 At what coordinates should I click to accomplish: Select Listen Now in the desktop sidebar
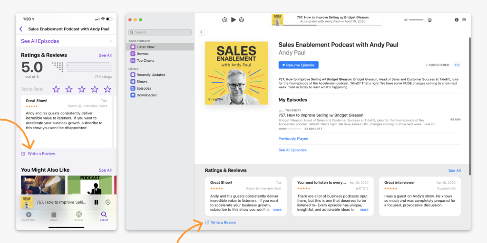(x=160, y=47)
